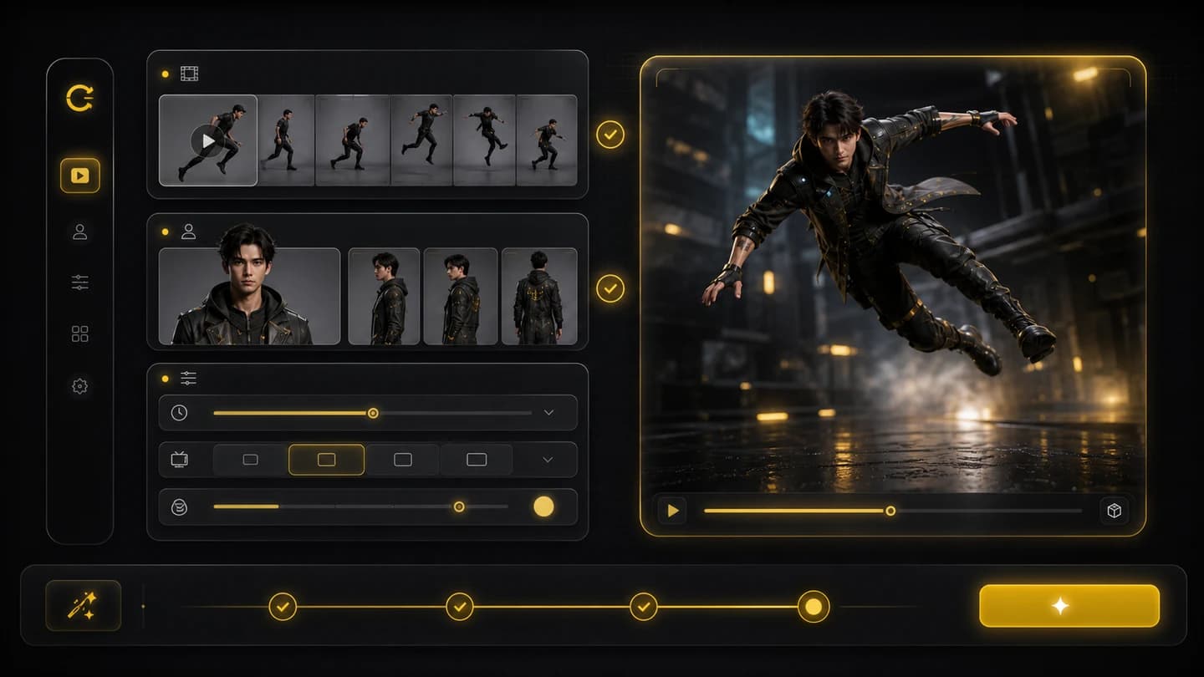Select the third motion pose frame

(x=352, y=140)
